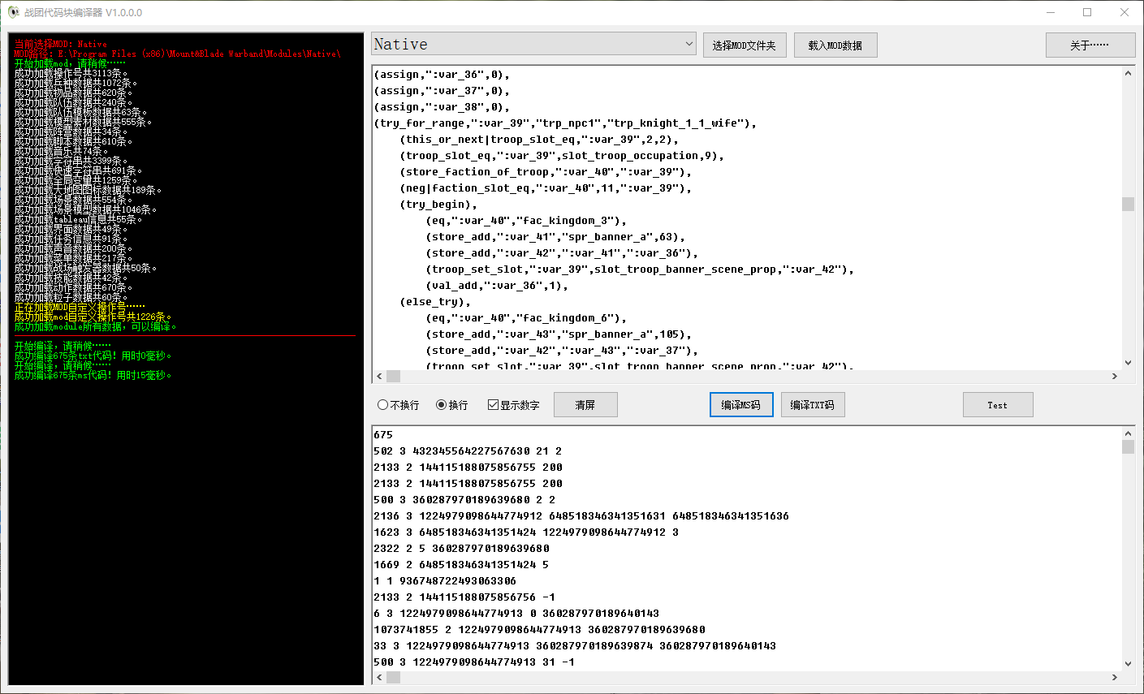Click output line starting with 2322 2 5
This screenshot has width=1144, height=694.
coord(461,549)
